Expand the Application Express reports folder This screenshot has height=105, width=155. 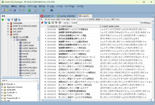click(x=2, y=87)
